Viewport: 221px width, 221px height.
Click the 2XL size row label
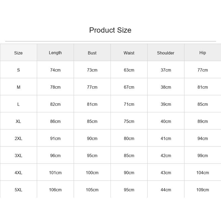19,139
